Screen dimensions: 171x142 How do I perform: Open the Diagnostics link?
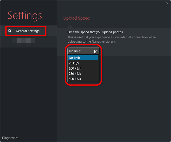10,138
